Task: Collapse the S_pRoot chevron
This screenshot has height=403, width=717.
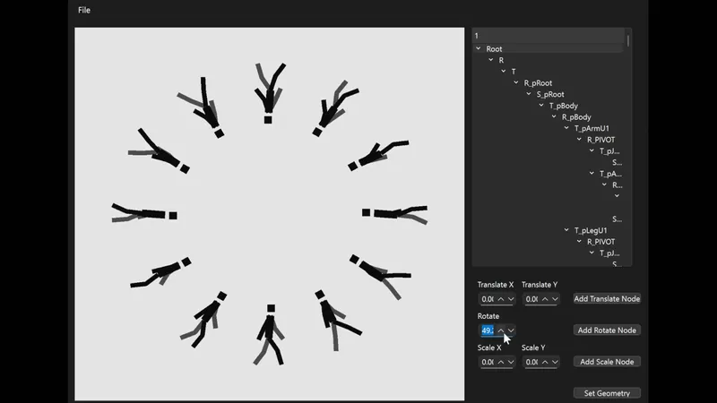Action: [529, 94]
